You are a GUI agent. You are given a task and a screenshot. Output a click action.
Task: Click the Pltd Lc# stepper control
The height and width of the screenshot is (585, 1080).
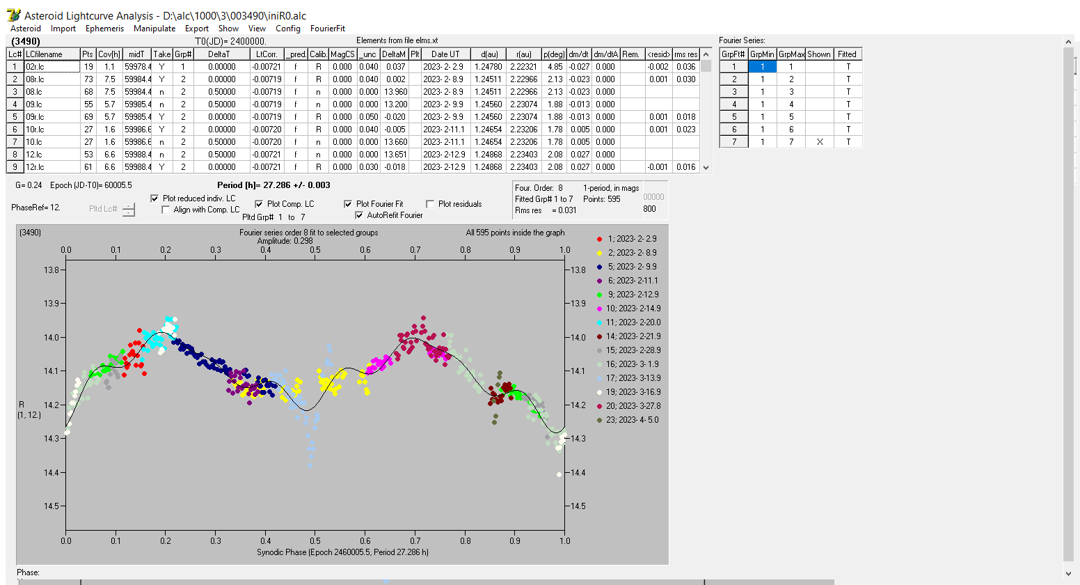[x=129, y=209]
